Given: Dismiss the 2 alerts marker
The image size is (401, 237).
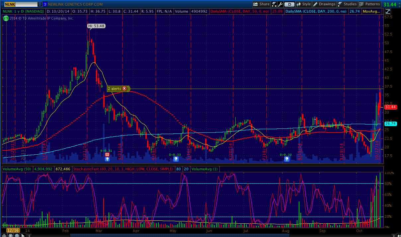Looking at the screenshot, I should click(x=124, y=89).
